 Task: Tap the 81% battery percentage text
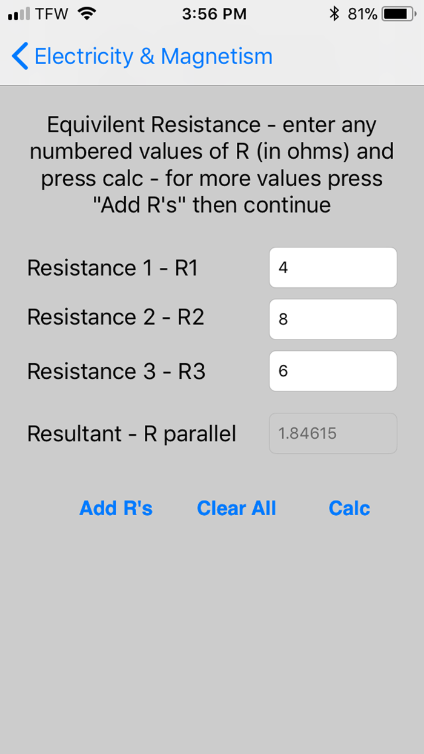point(365,13)
